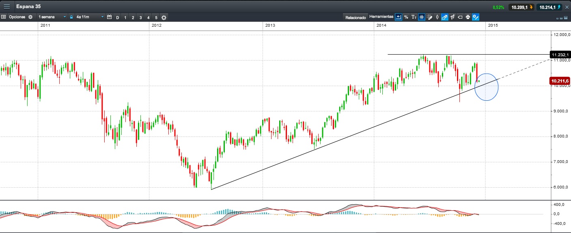Select the candlestick chart type icon
571x233 pixels.
[x=437, y=17]
